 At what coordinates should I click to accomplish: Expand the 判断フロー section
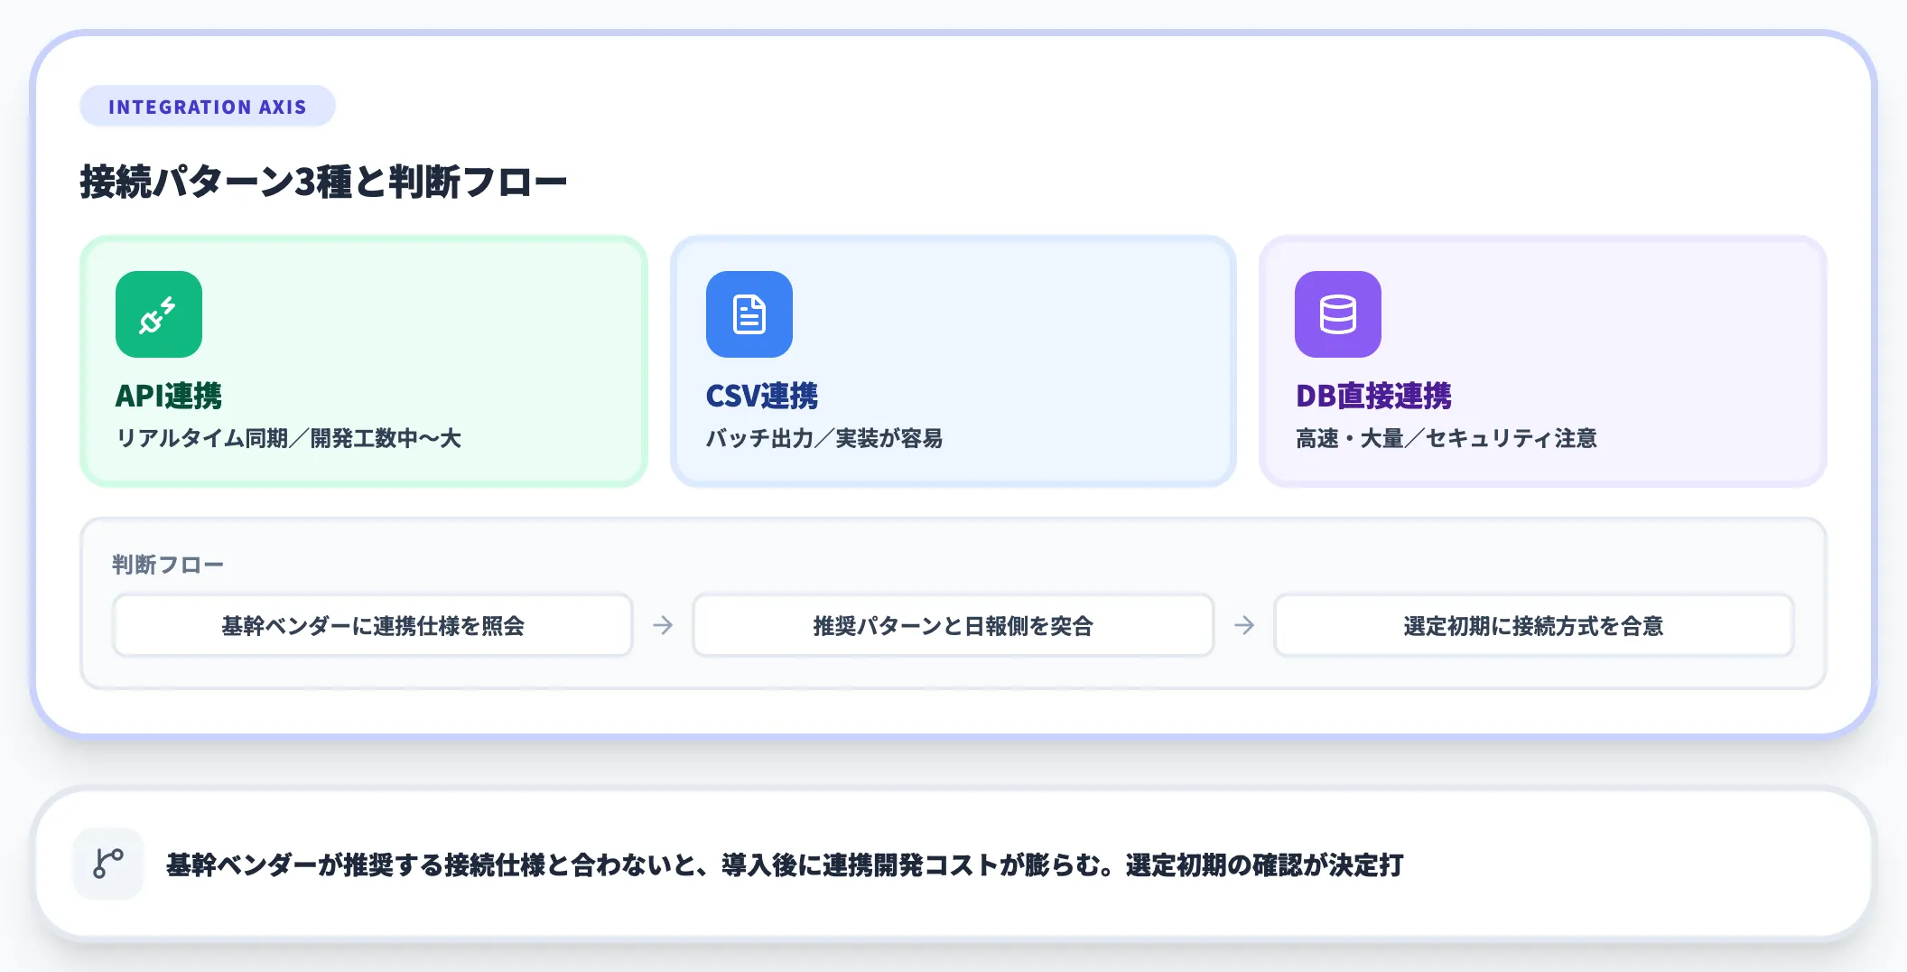[x=167, y=563]
